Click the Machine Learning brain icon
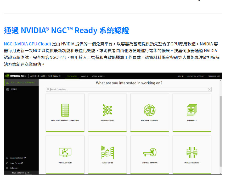Image resolution: width=225 pixels, height=184 pixels. coord(150,110)
